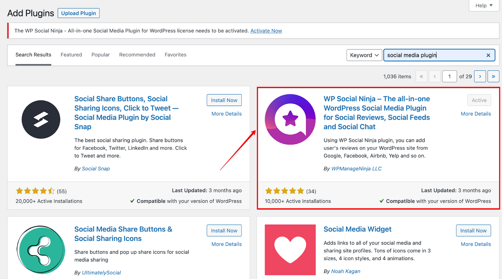Click the '1,036 items' count text
This screenshot has height=279, width=502.
[397, 76]
